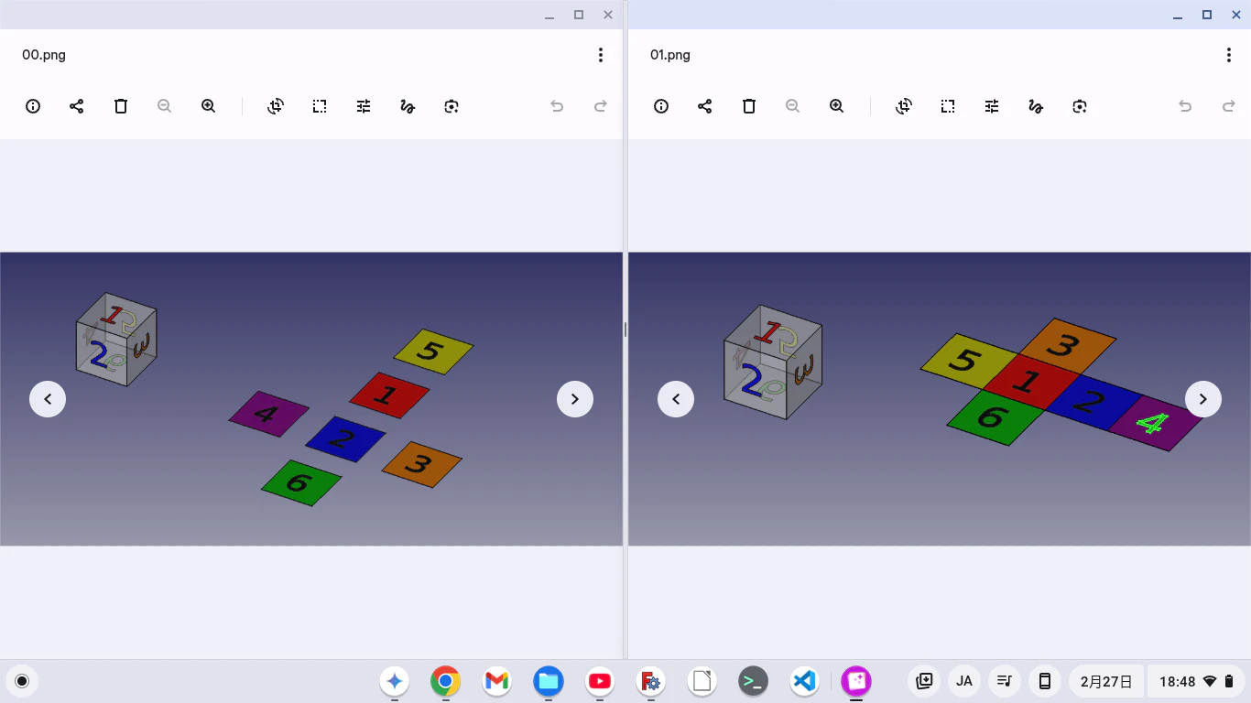
Task: Go to next image in 01.png window
Action: click(1203, 399)
